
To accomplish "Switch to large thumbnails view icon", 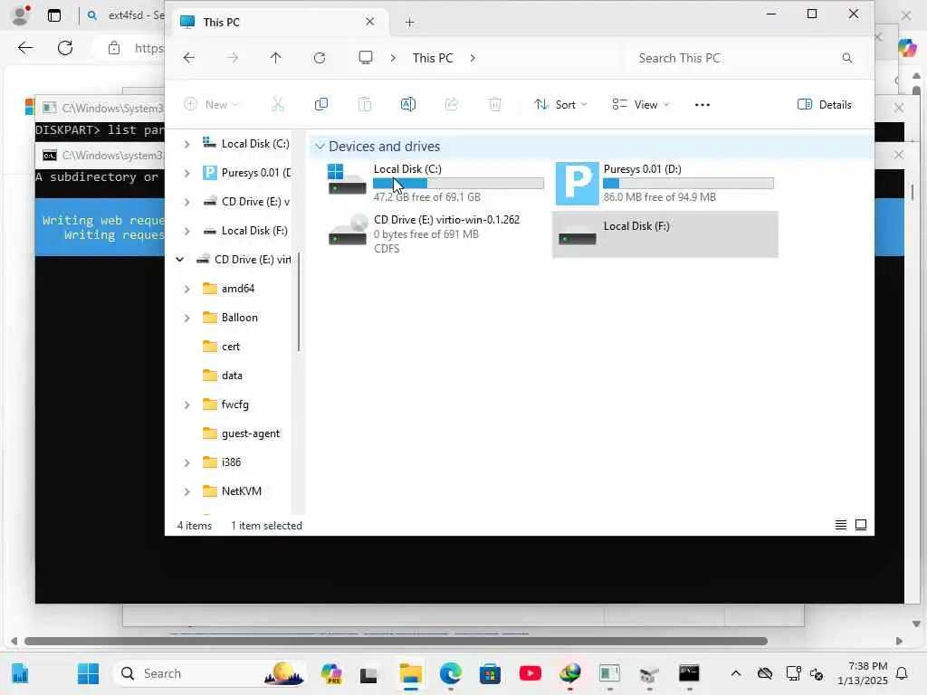I will (861, 525).
